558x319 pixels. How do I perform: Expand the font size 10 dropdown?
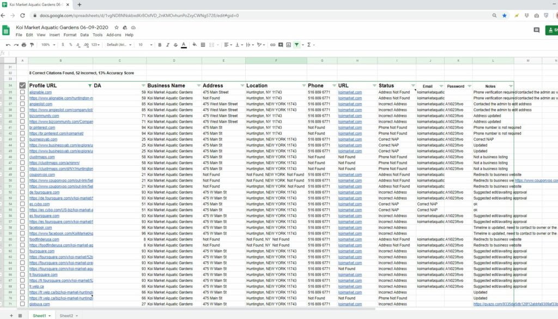[145, 45]
